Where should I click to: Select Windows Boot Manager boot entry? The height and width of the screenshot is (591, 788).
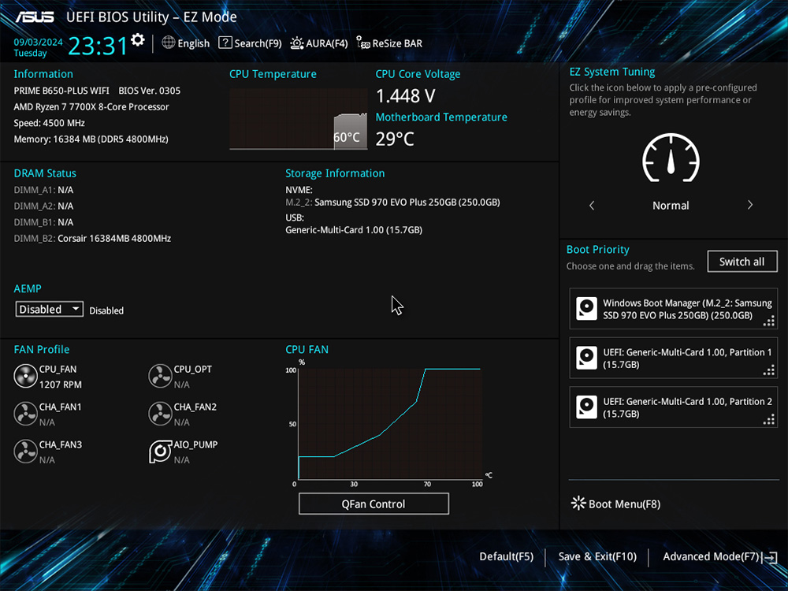674,309
